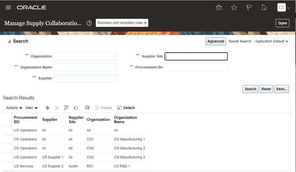Focus the Organization input field
The height and width of the screenshot is (172, 296).
(x=85, y=57)
